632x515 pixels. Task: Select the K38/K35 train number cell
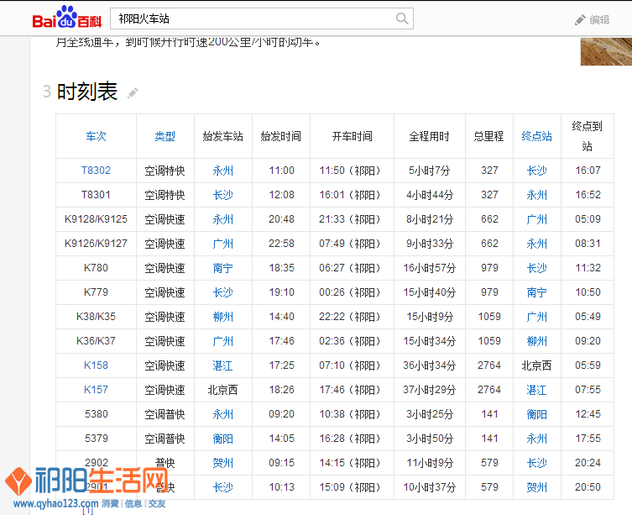click(x=96, y=317)
